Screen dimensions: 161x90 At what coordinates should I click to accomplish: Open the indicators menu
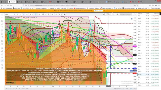tap(43, 14)
